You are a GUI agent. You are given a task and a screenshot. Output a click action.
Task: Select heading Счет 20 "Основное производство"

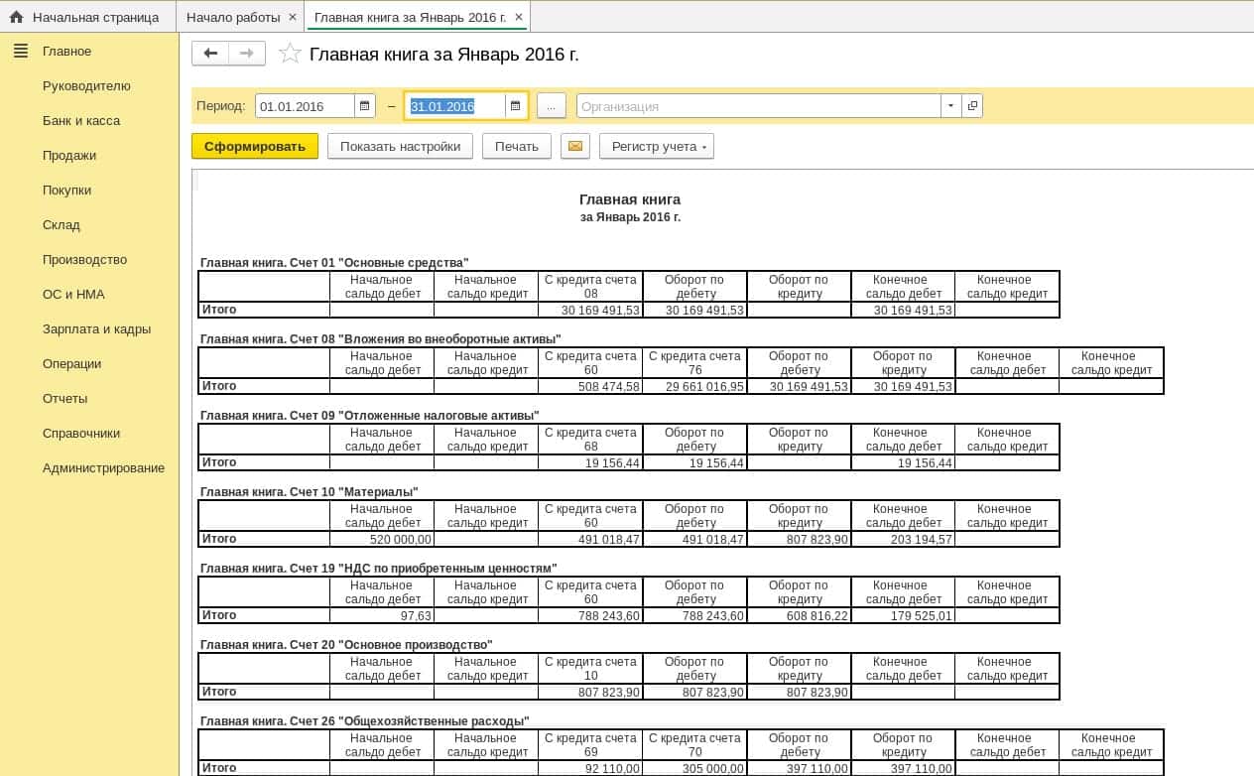pos(346,645)
